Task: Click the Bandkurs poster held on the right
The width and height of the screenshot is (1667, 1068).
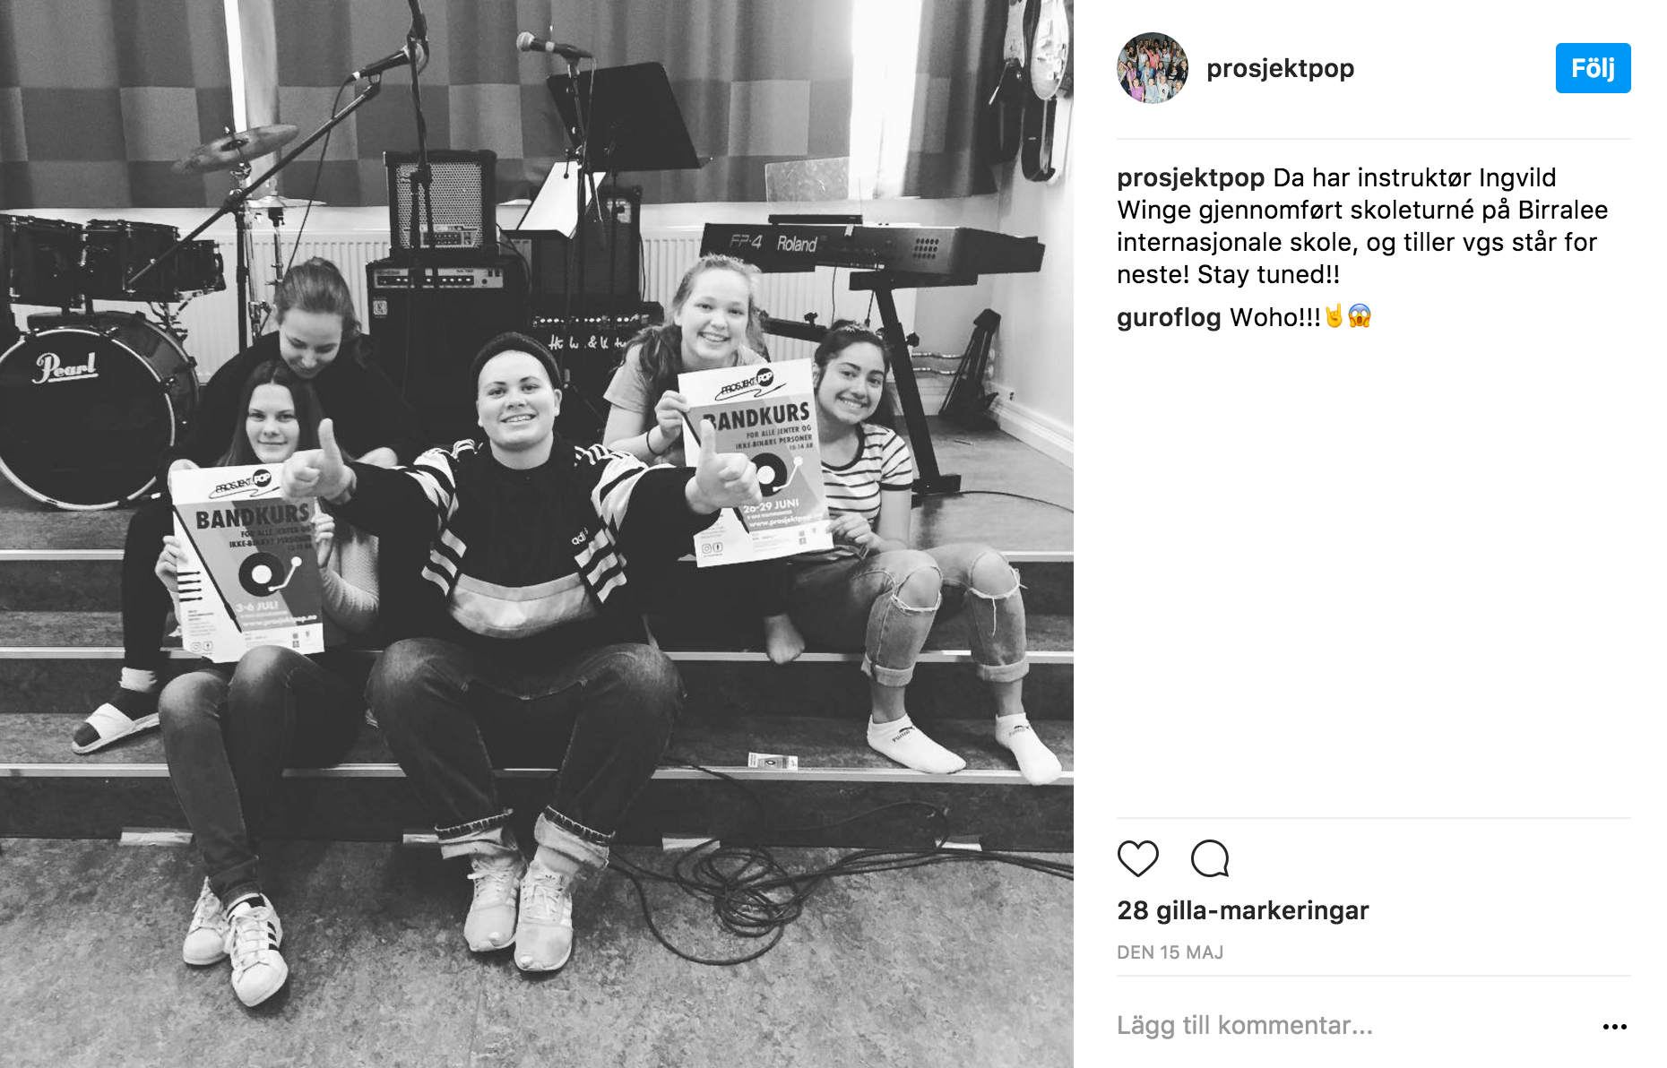Action: click(753, 460)
